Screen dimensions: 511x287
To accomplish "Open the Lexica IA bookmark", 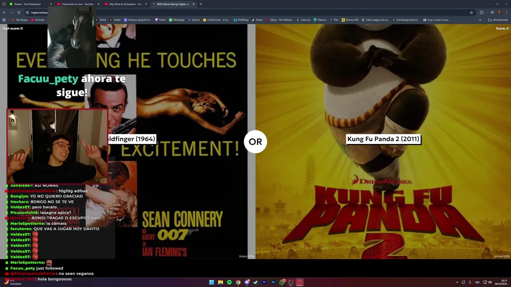I will [x=303, y=20].
